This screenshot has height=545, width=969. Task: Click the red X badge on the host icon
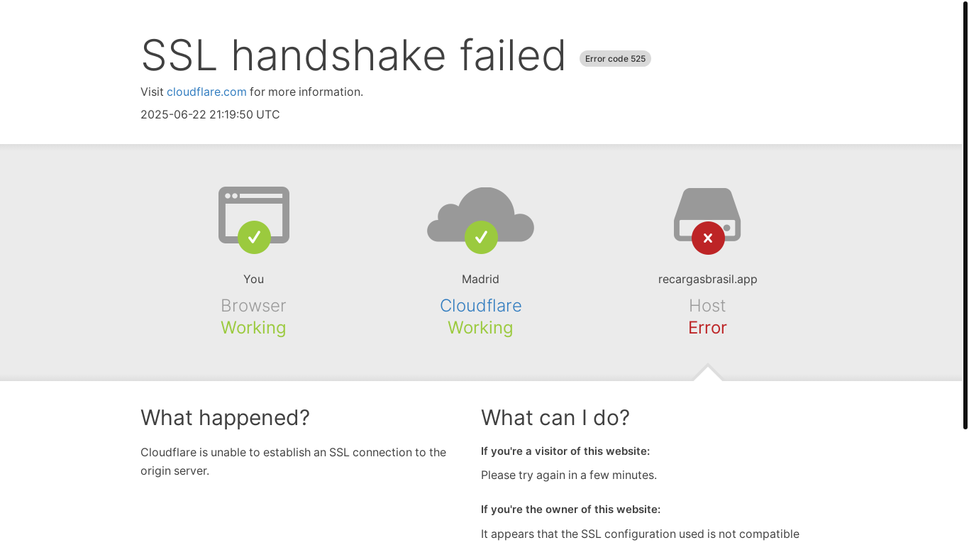708,238
